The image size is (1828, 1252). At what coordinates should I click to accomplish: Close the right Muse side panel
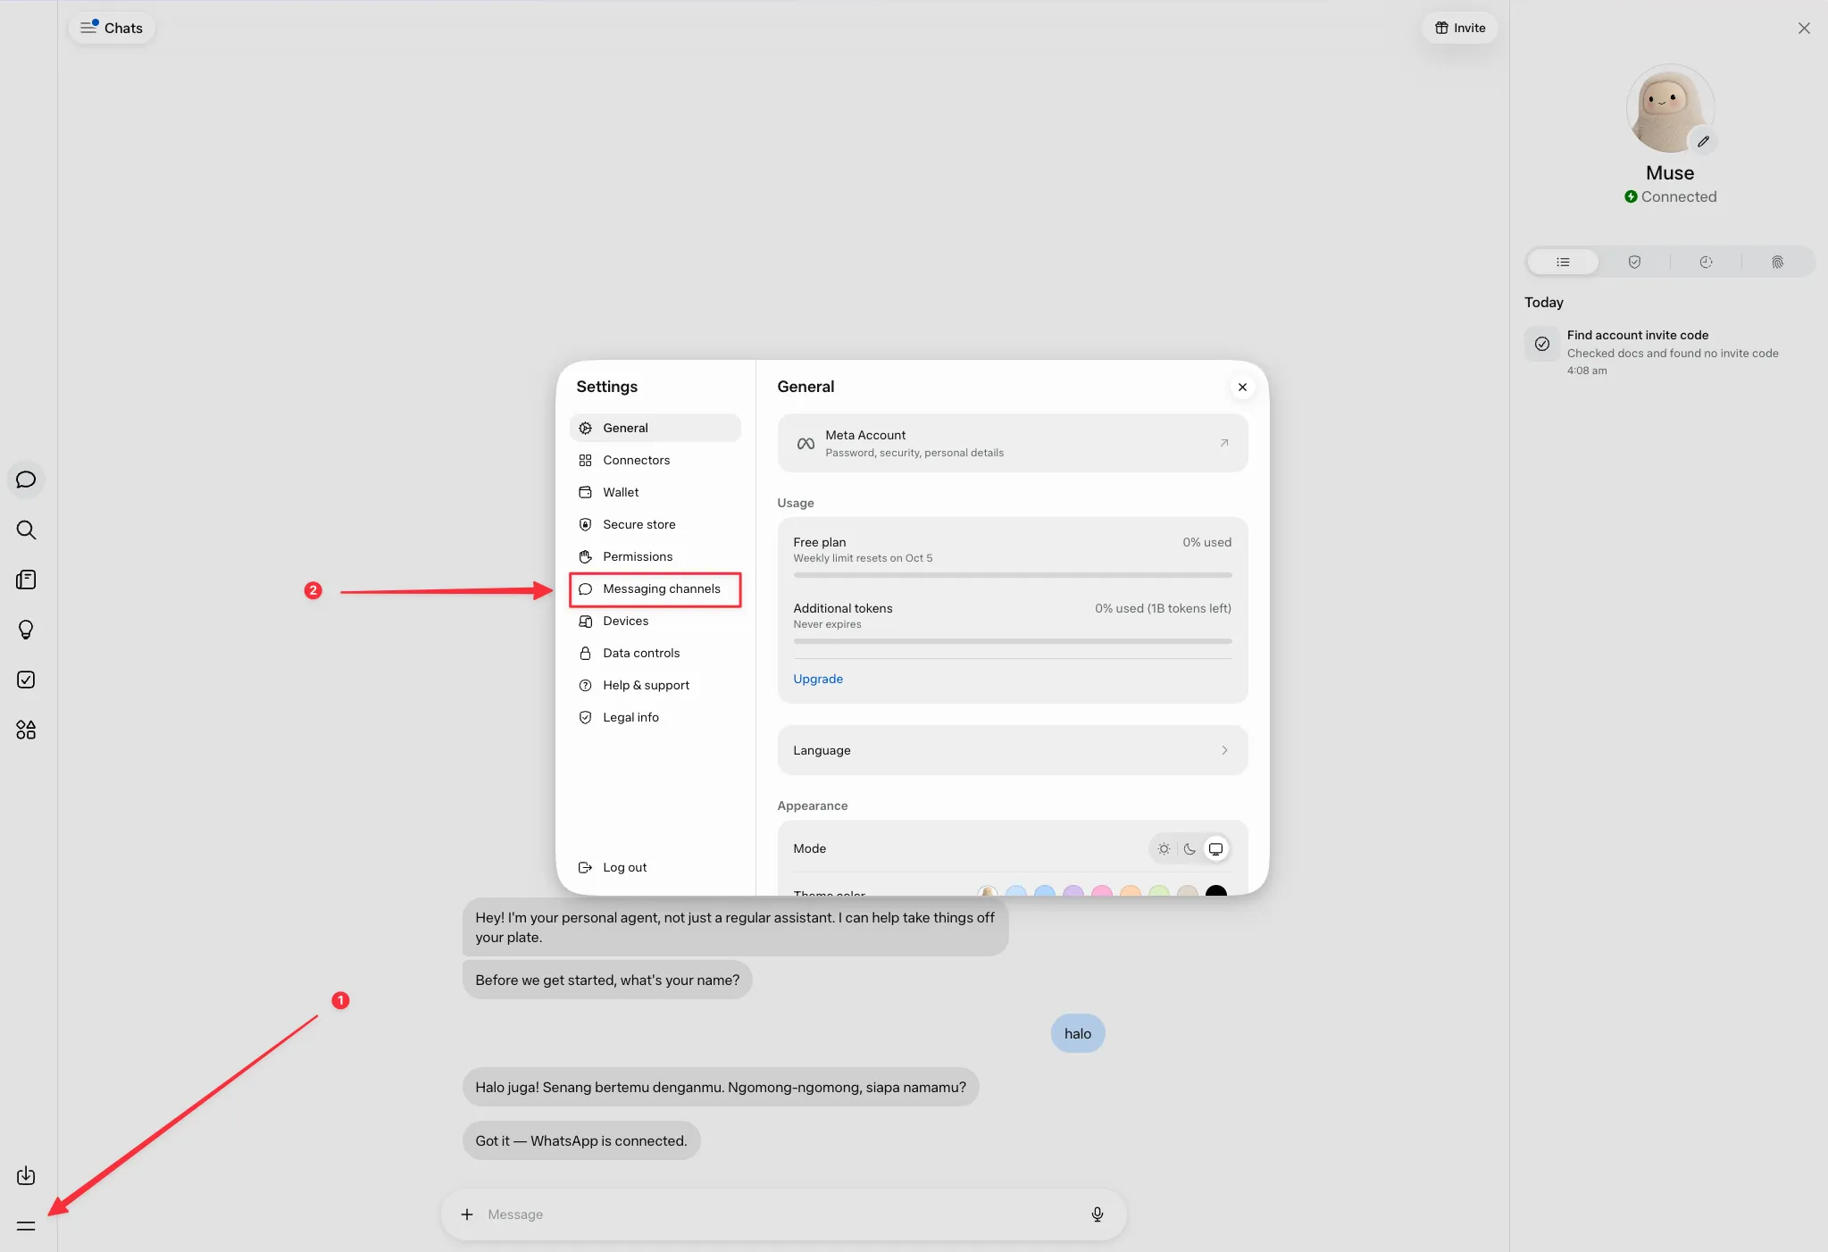pyautogui.click(x=1803, y=28)
